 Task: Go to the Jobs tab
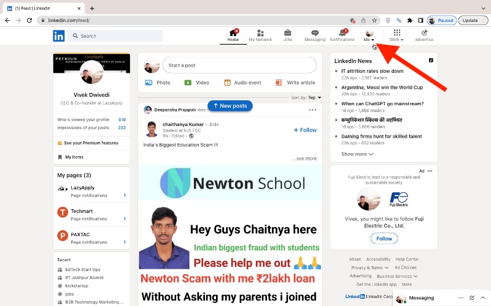point(287,35)
